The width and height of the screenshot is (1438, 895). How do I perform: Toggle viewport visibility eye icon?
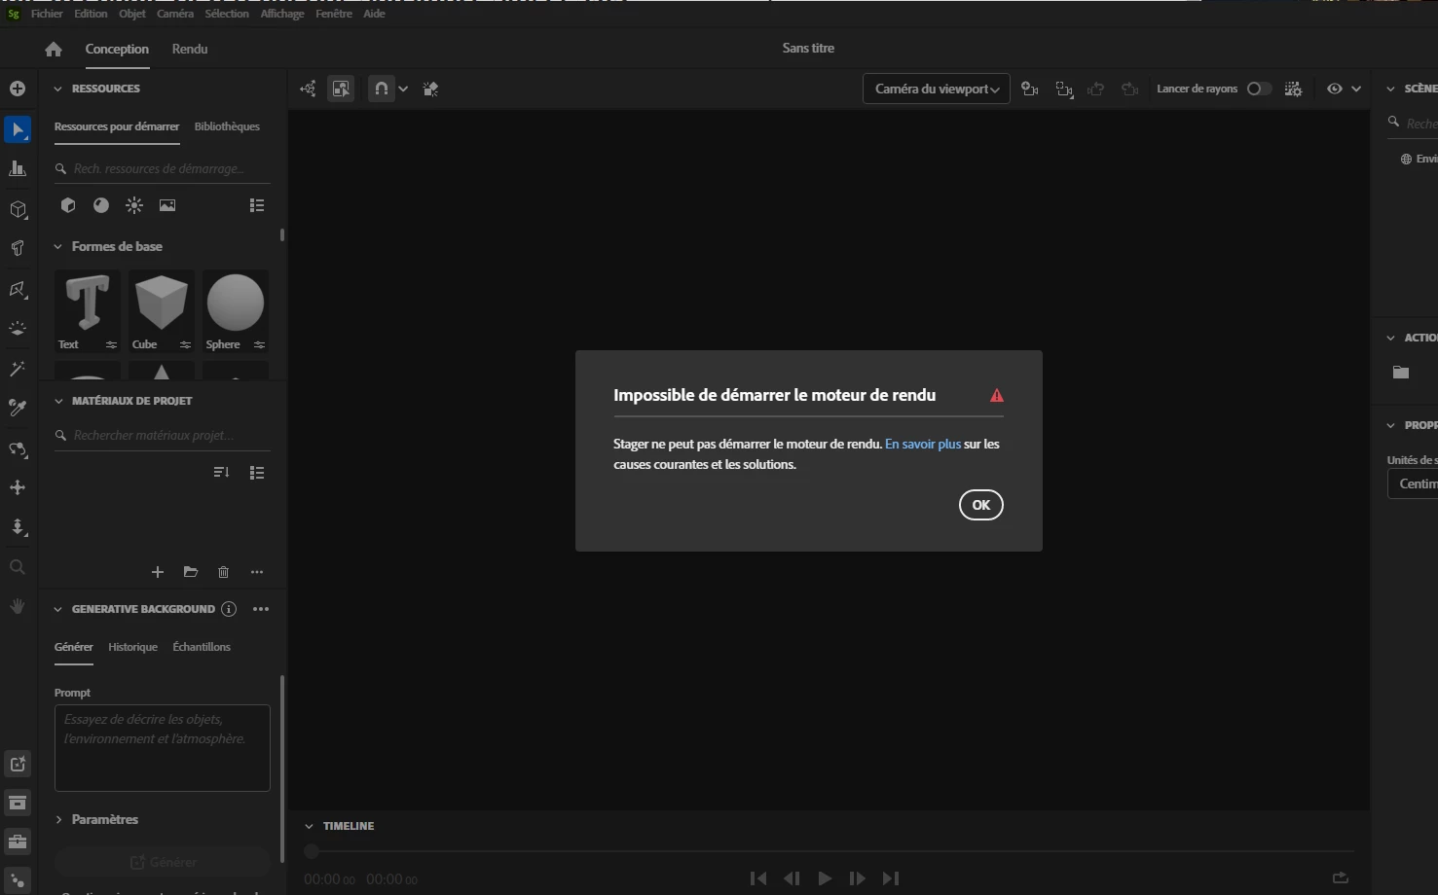click(1335, 89)
